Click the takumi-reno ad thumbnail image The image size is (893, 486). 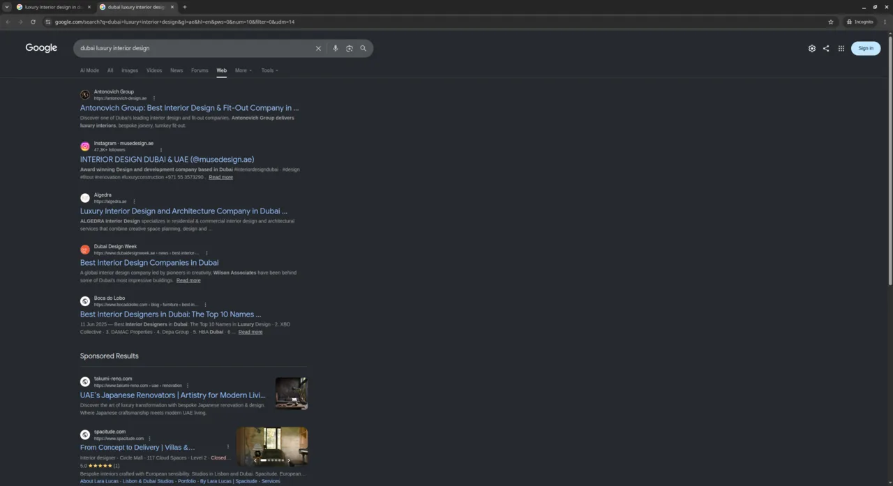(x=291, y=393)
